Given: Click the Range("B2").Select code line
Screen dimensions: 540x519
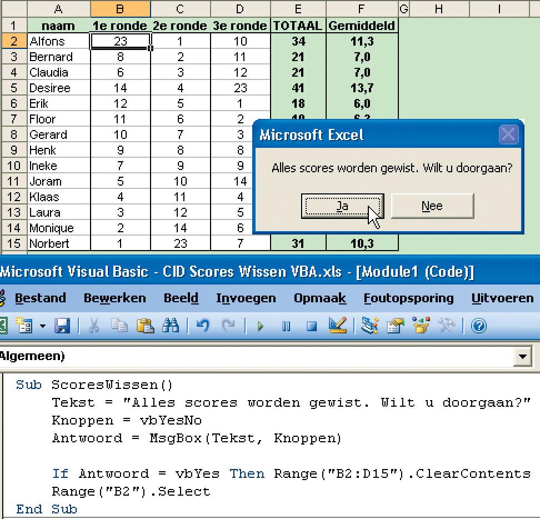Looking at the screenshot, I should click(x=131, y=491).
